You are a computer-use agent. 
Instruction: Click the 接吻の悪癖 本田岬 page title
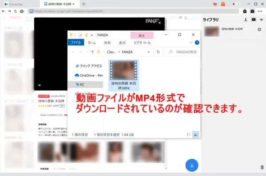pos(51,101)
